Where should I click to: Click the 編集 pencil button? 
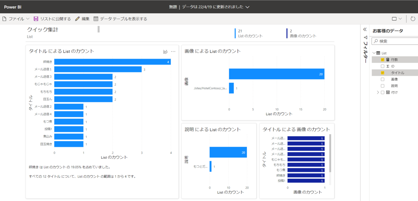pos(83,19)
